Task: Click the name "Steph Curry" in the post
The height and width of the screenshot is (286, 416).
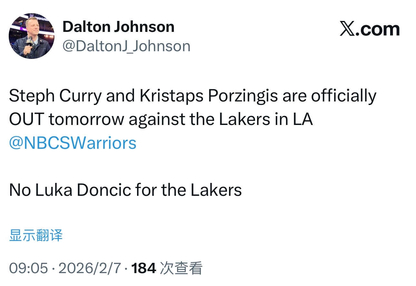Action: (x=55, y=96)
